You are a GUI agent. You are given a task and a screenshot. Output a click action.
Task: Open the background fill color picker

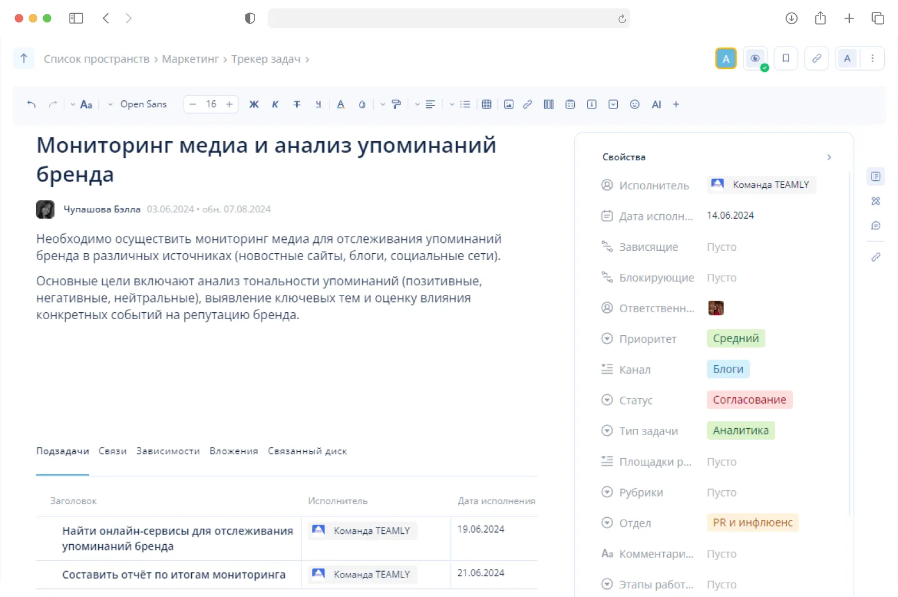click(x=362, y=104)
